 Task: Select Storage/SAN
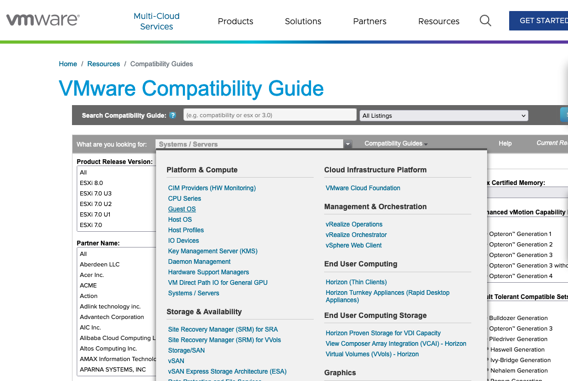[186, 350]
